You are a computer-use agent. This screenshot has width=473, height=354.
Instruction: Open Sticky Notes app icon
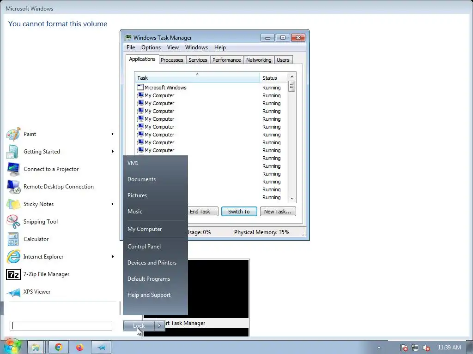click(x=13, y=204)
